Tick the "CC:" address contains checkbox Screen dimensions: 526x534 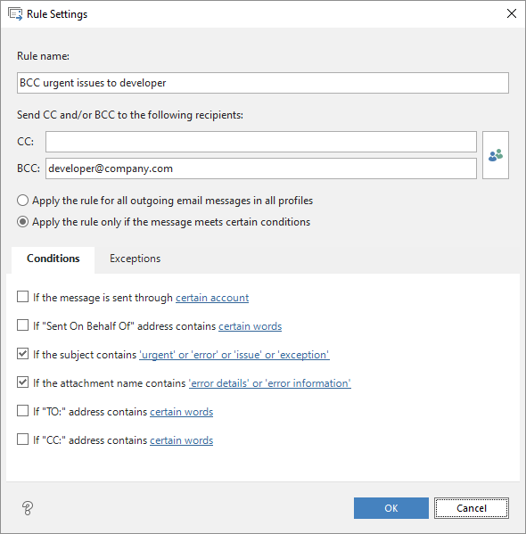23,440
